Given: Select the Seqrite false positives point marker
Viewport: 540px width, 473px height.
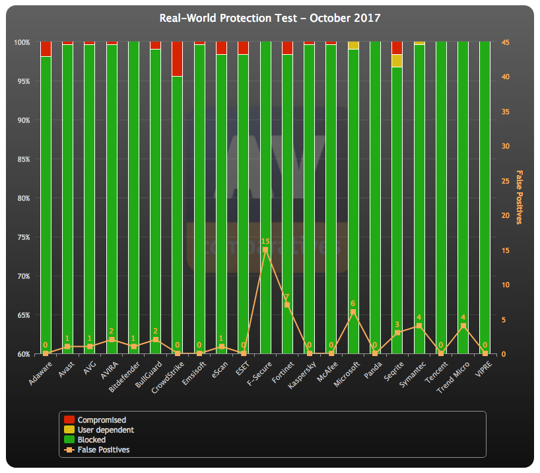Looking at the screenshot, I should tap(397, 333).
